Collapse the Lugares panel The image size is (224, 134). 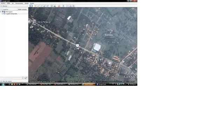tap(1, 9)
